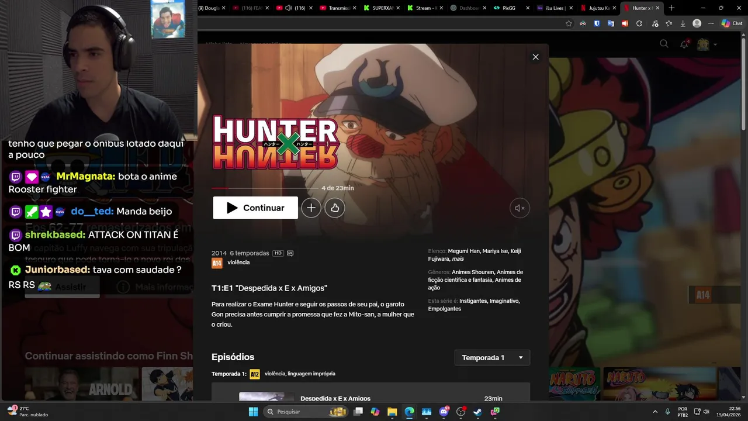748x421 pixels.
Task: Open browser profile account icon
Action: pyautogui.click(x=697, y=23)
